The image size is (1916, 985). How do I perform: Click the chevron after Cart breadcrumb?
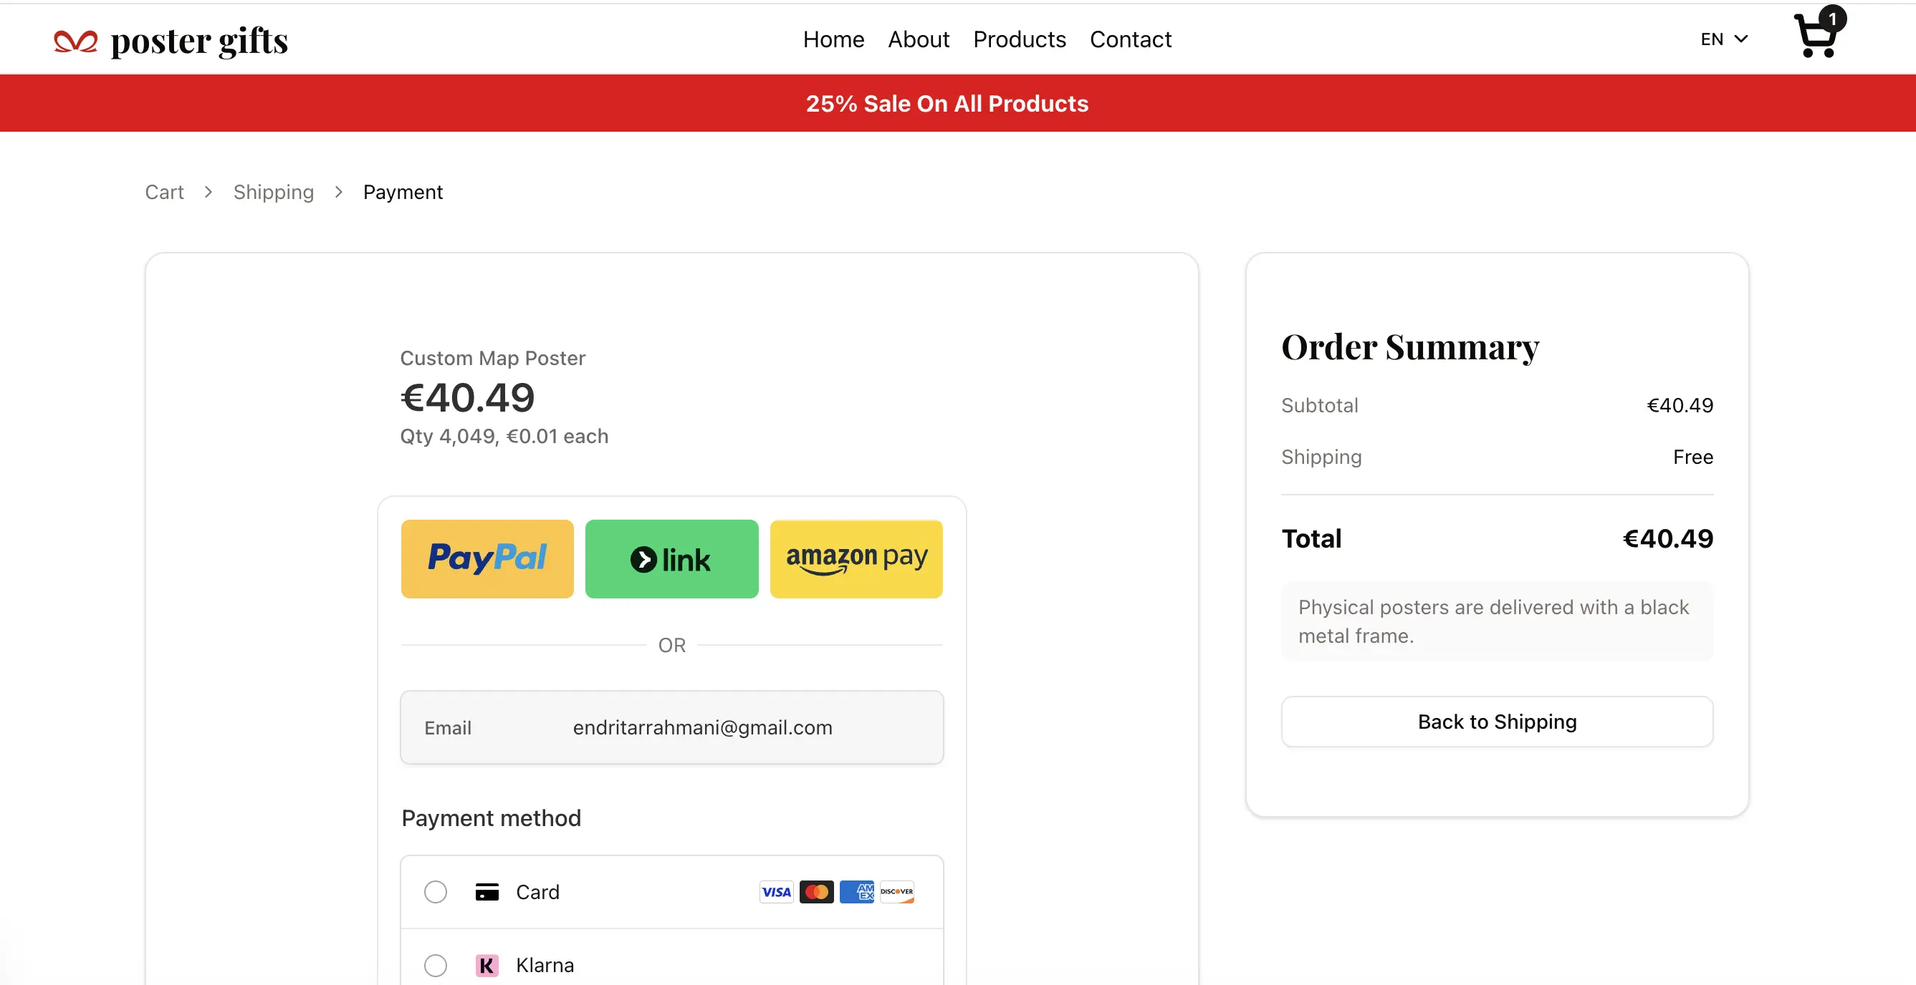point(209,193)
